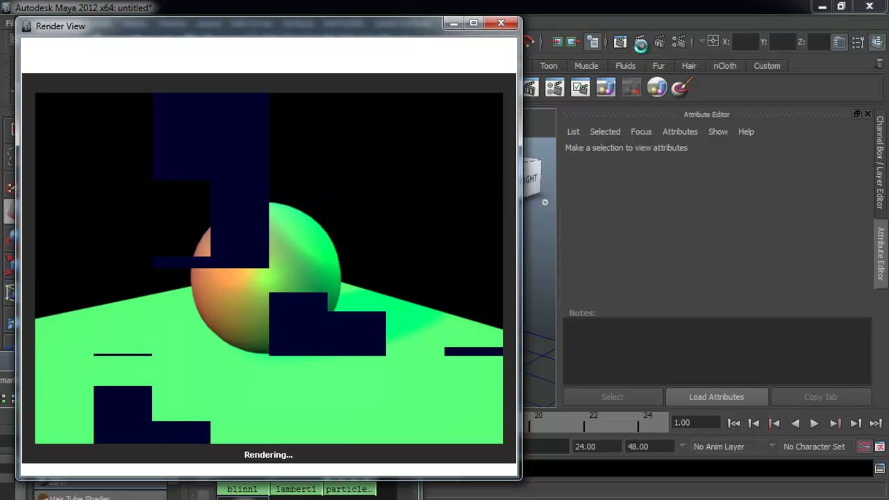889x500 pixels.
Task: Open the script editor icon
Action: 879,469
